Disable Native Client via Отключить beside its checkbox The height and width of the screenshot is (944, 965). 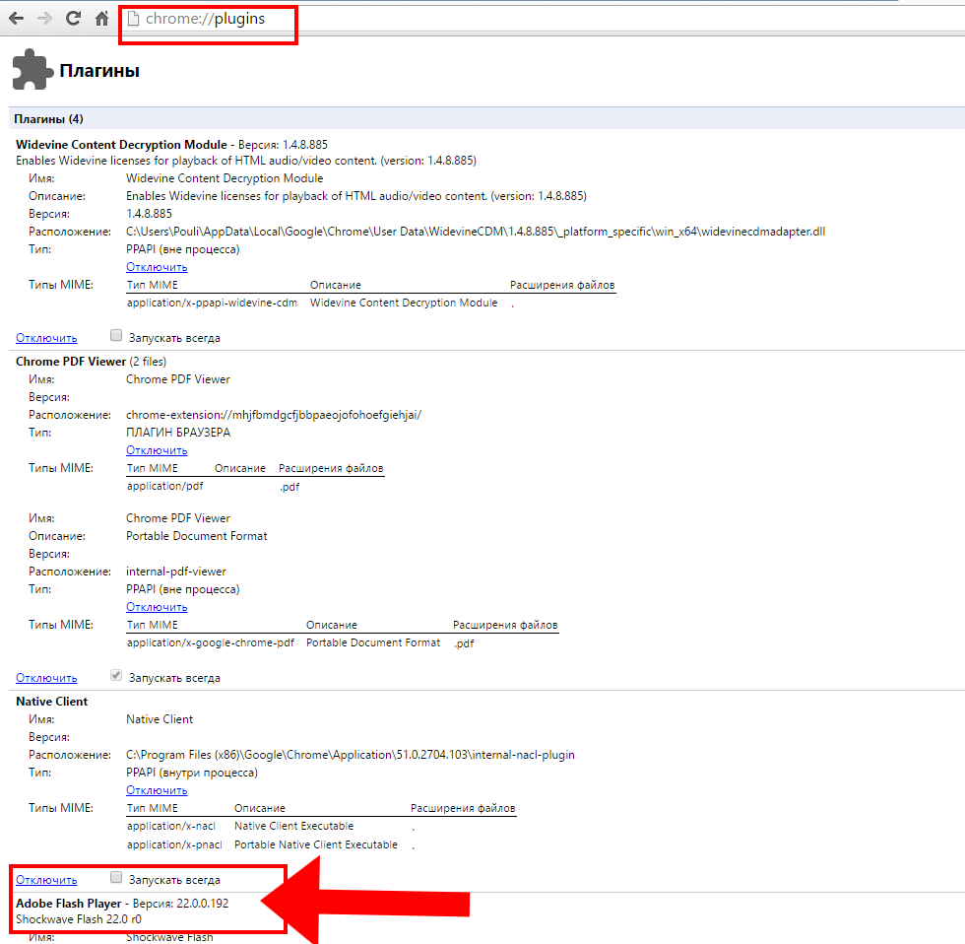click(46, 880)
